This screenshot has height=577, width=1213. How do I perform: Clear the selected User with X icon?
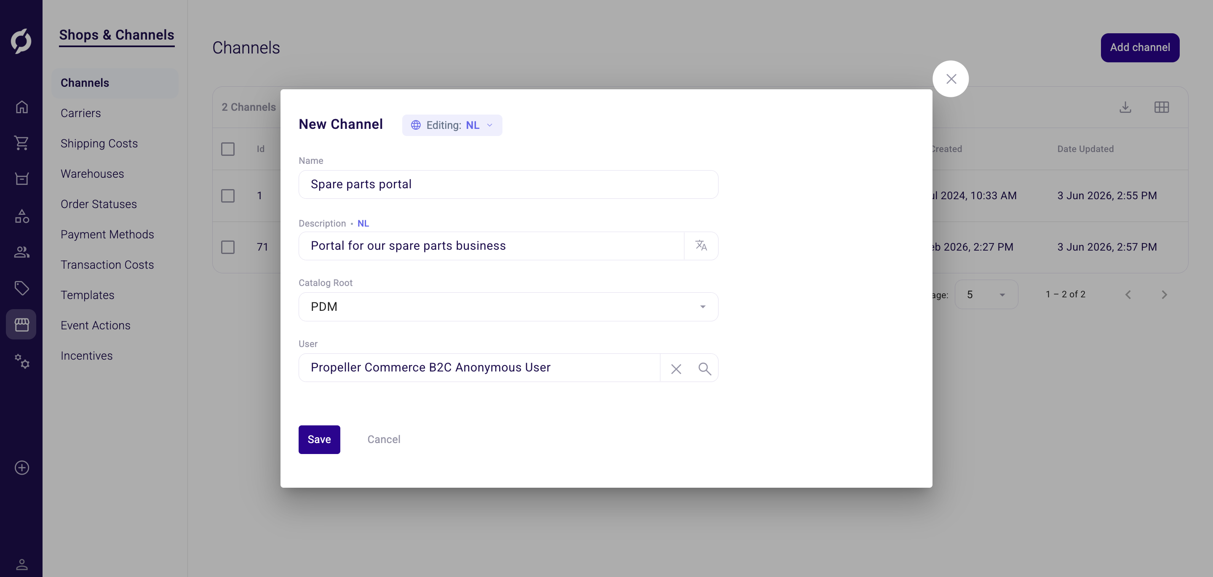click(676, 369)
